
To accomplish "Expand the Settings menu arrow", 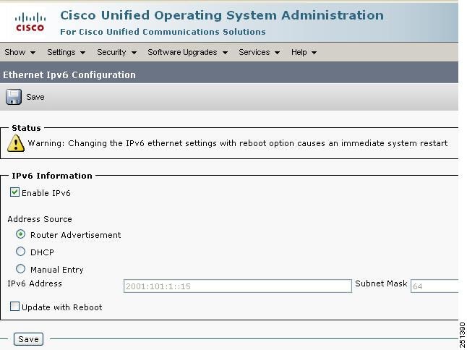I will click(83, 53).
